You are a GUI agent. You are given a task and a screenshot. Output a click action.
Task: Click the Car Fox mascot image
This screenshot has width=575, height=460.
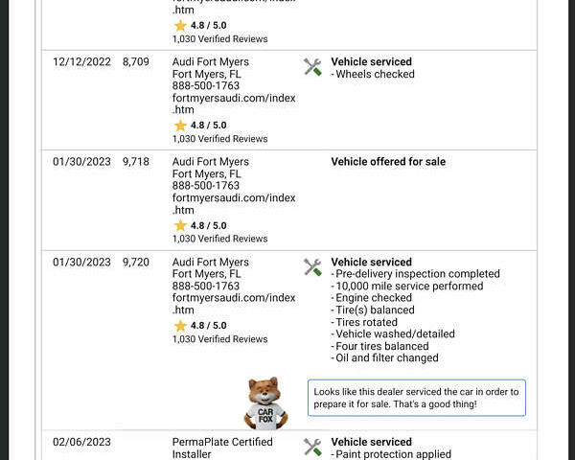[x=266, y=402]
